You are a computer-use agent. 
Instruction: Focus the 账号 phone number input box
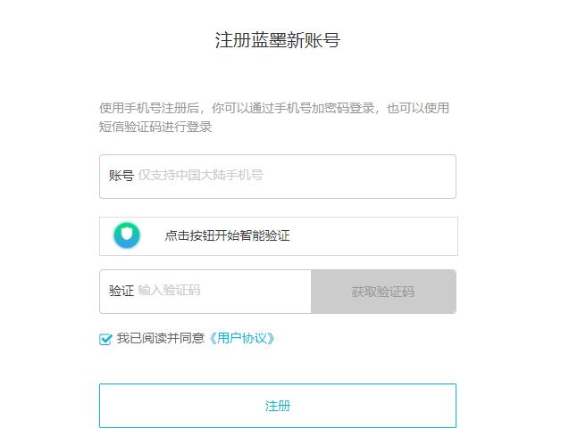(295, 176)
